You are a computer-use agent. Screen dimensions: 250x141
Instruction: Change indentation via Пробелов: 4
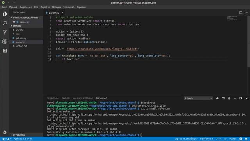point(207,139)
